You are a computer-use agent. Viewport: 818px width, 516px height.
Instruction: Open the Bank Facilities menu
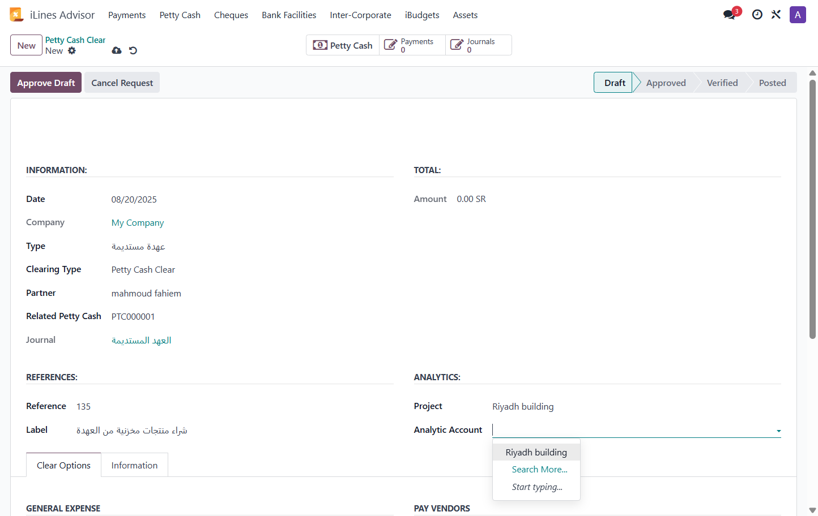point(289,15)
